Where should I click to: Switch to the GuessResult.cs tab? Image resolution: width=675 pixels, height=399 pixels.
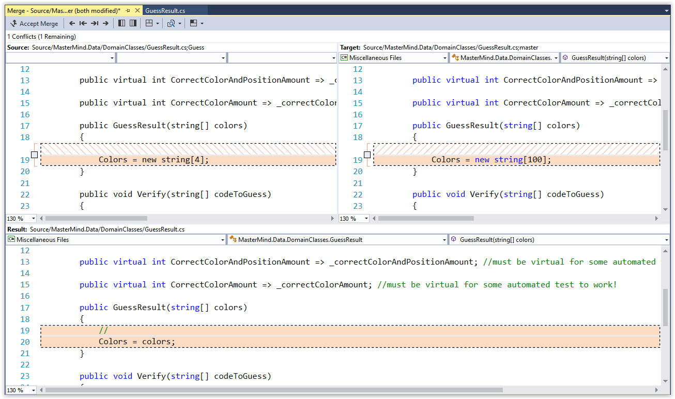point(165,10)
